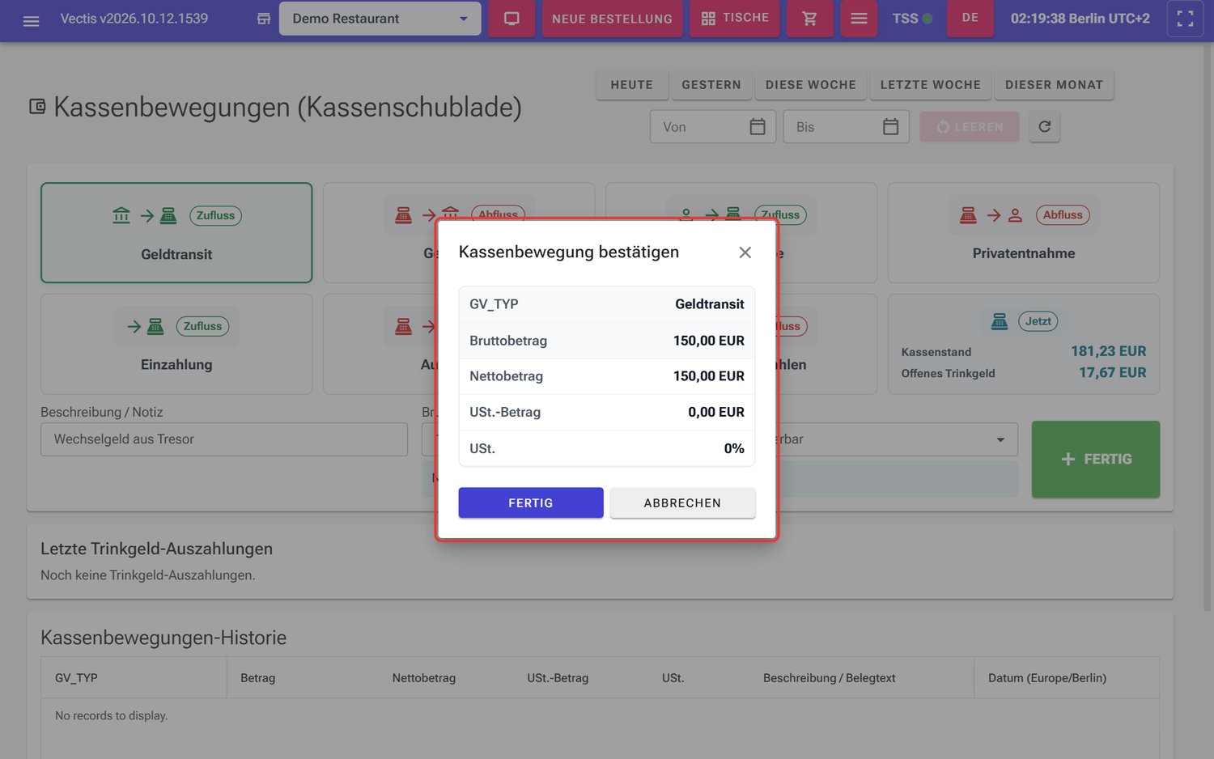Open the list menu next to the cart
This screenshot has height=759, width=1214.
coord(859,19)
